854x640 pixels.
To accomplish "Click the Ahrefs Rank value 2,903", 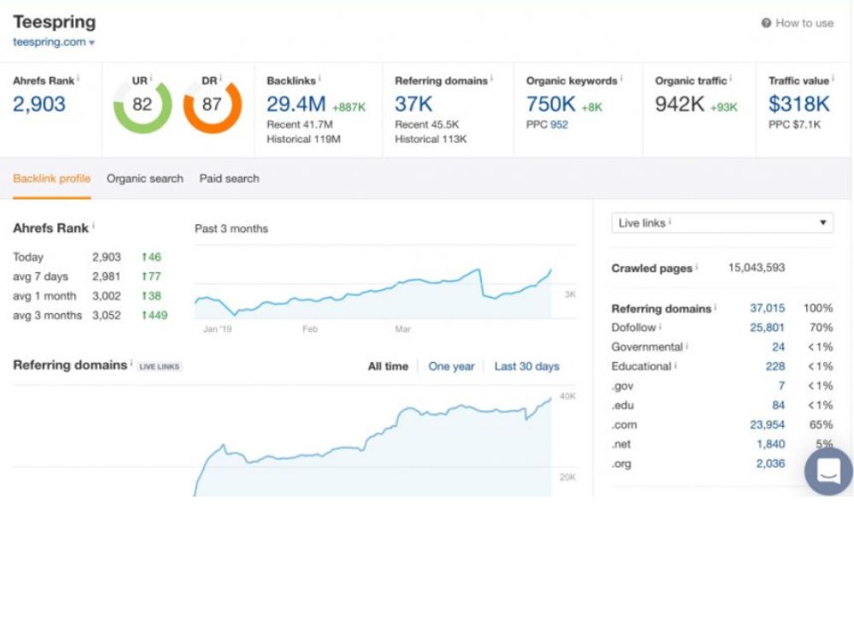I will (39, 104).
